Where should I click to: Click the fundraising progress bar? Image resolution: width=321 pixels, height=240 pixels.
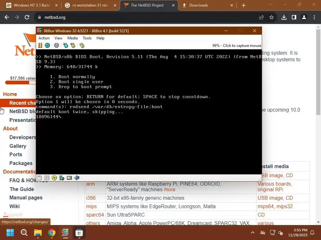[x=20, y=82]
